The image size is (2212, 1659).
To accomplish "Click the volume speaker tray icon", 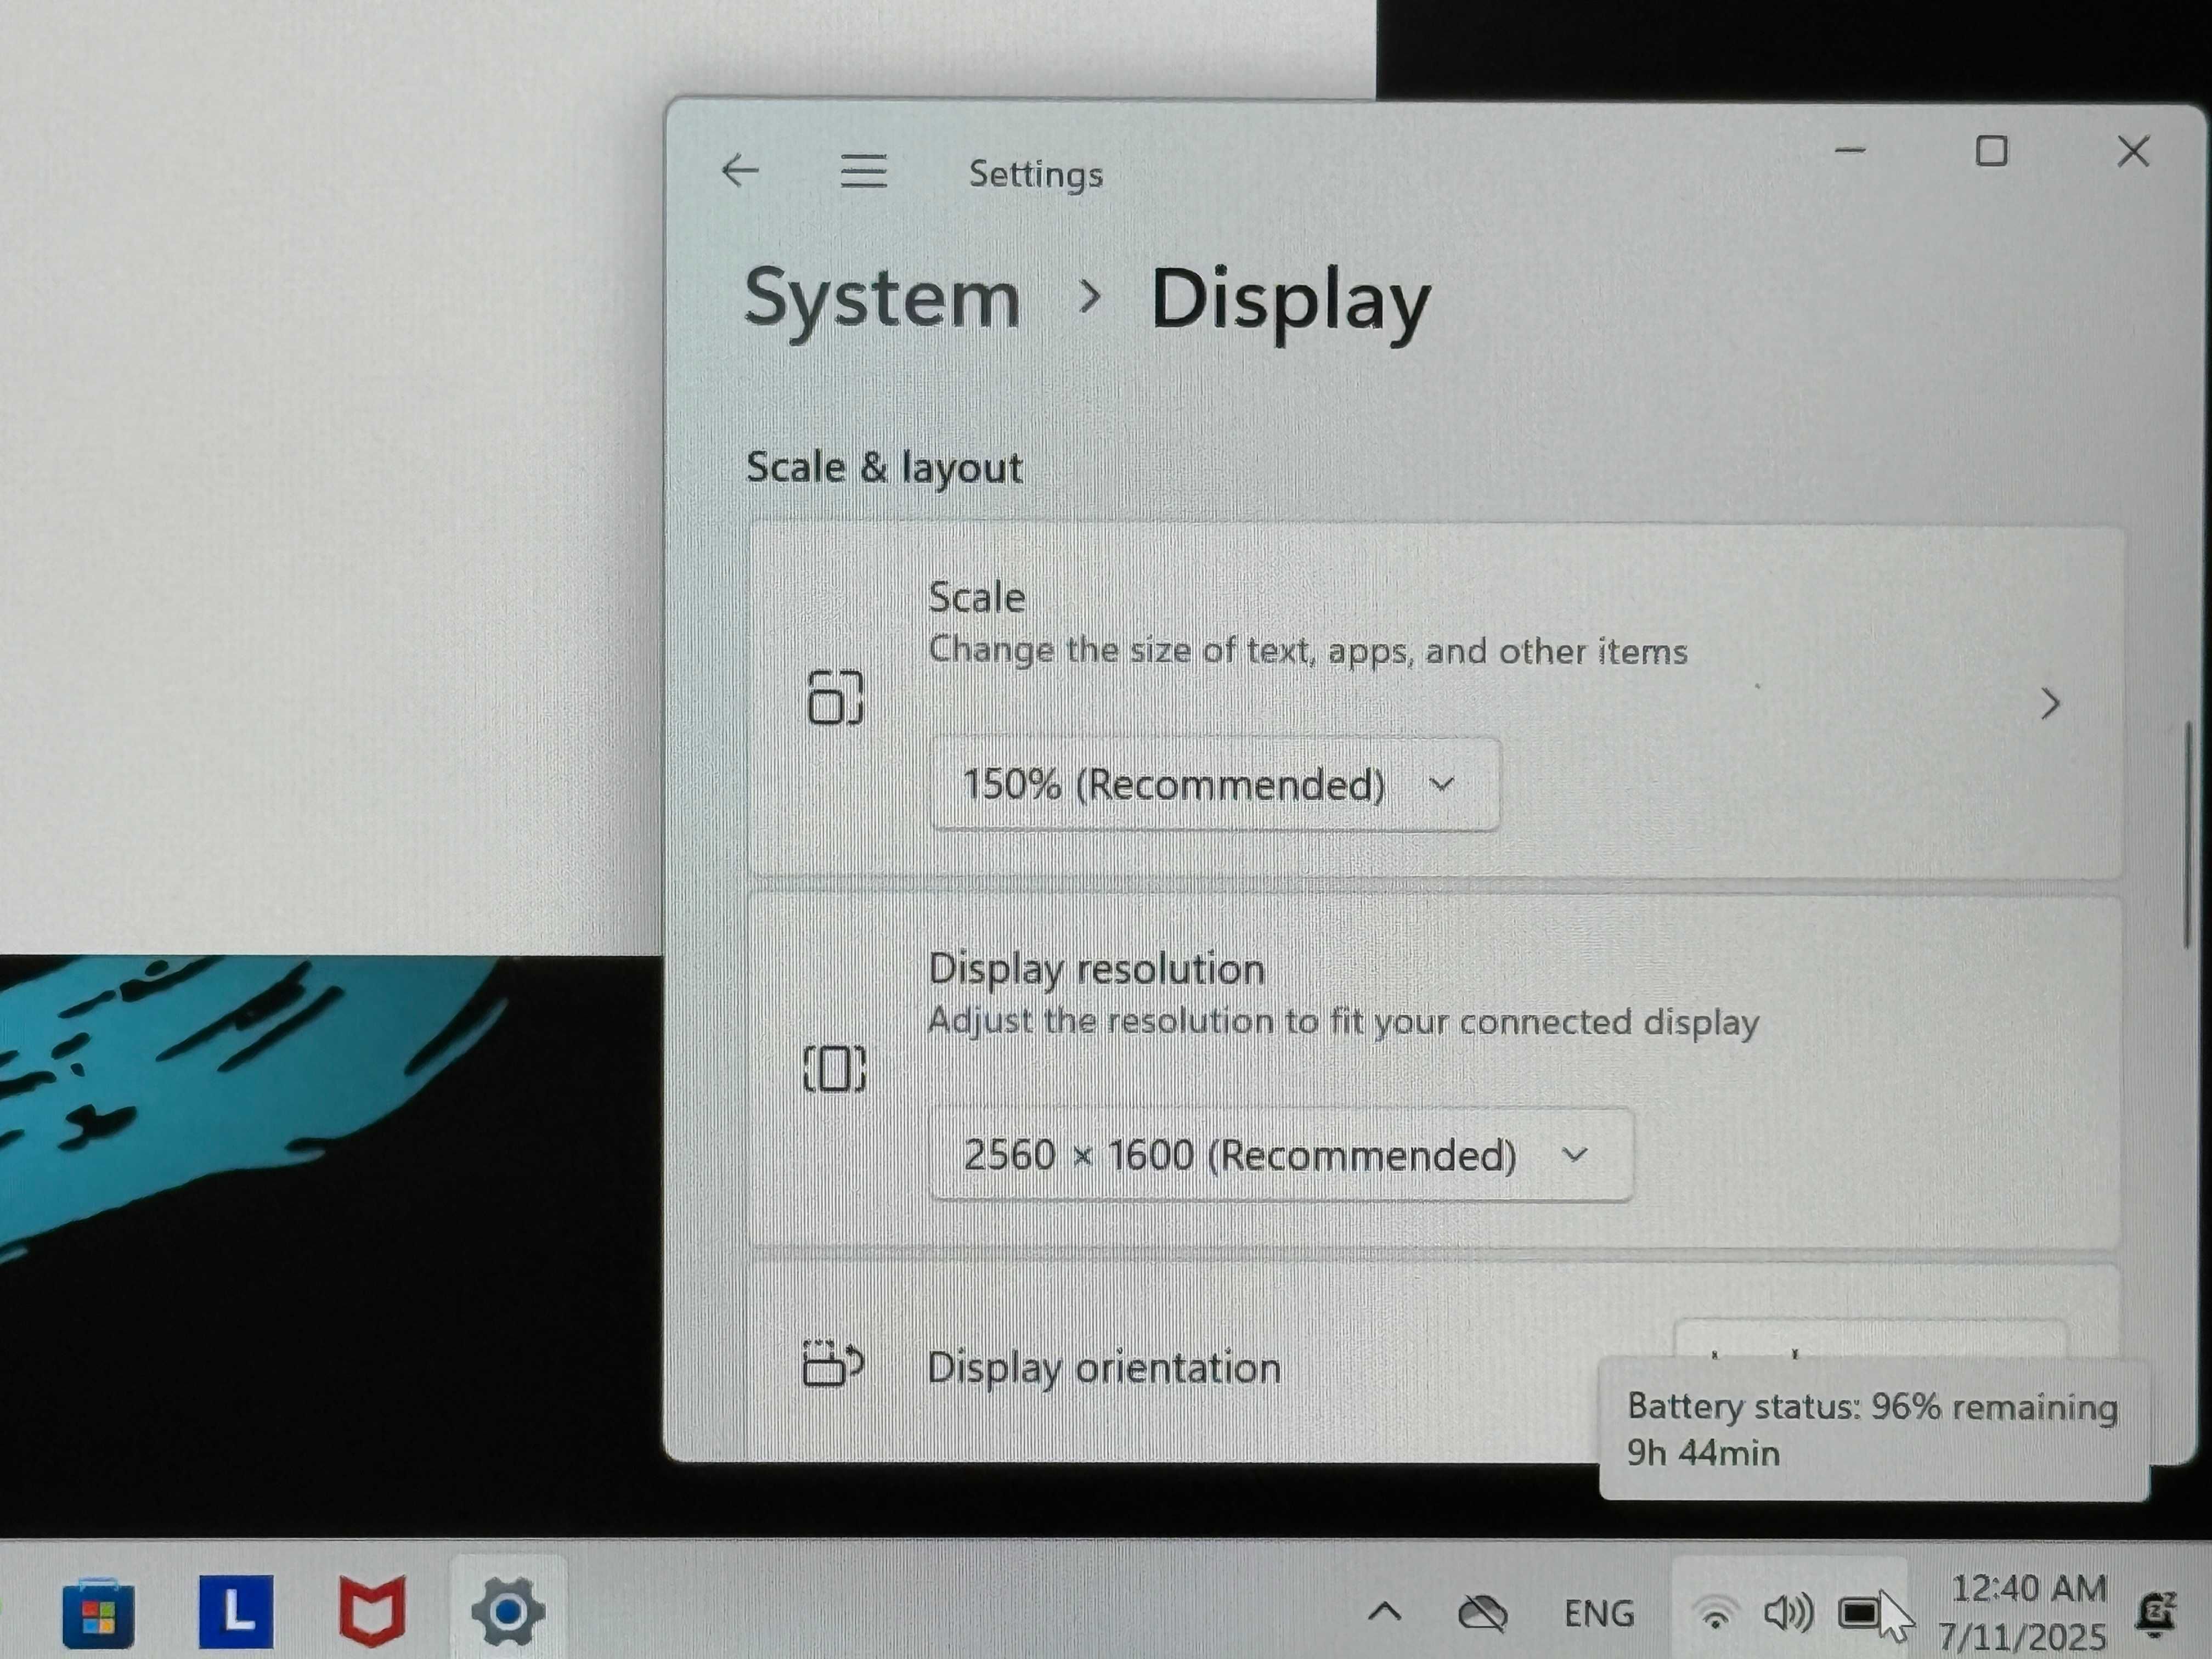I will 1788,1612.
